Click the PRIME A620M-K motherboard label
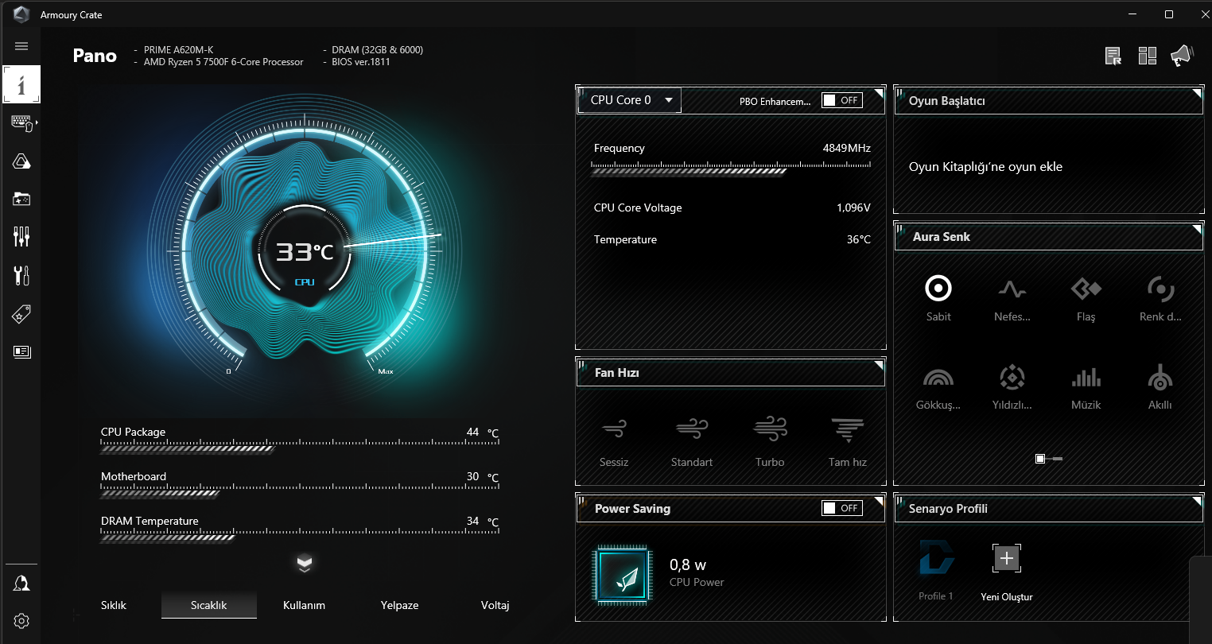 tap(178, 49)
